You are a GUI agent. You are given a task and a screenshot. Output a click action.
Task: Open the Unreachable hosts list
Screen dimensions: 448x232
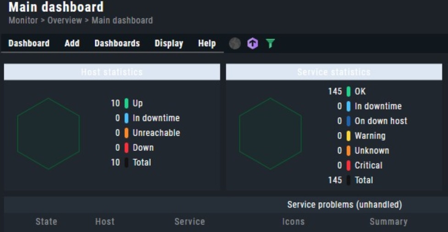click(156, 133)
